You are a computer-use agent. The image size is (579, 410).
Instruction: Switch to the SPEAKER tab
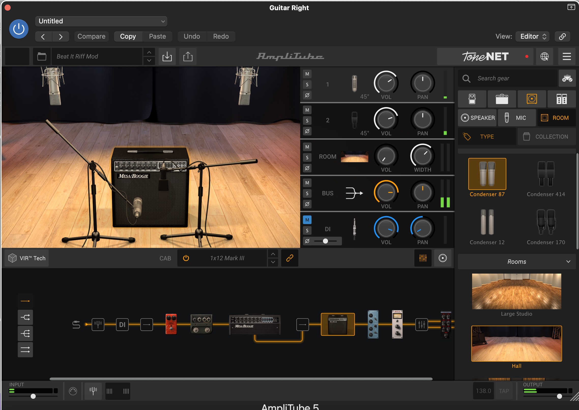point(477,118)
